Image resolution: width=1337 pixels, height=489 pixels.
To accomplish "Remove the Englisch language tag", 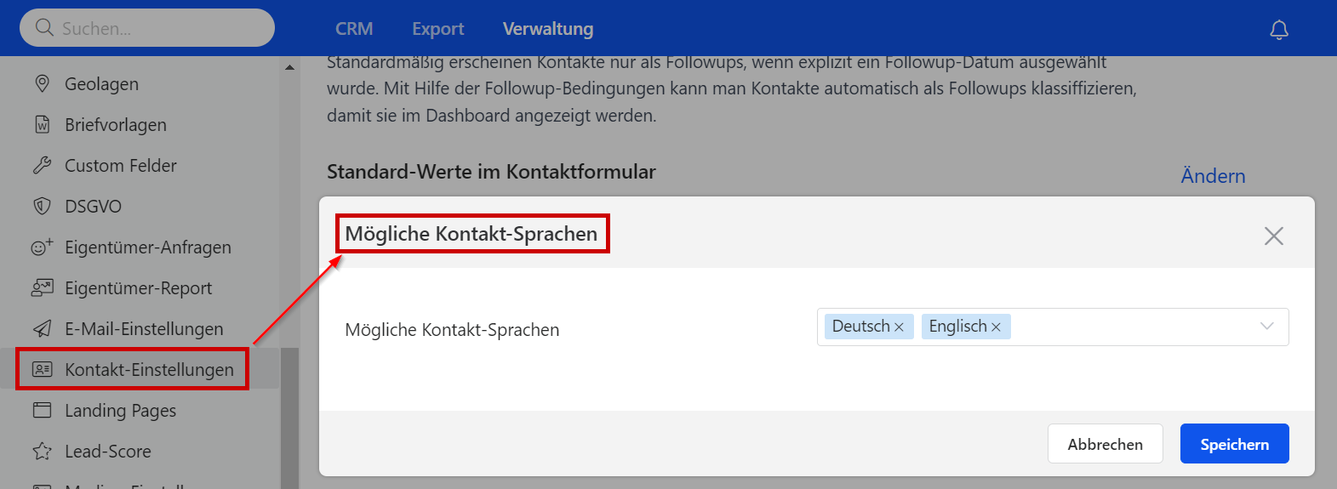I will (996, 327).
